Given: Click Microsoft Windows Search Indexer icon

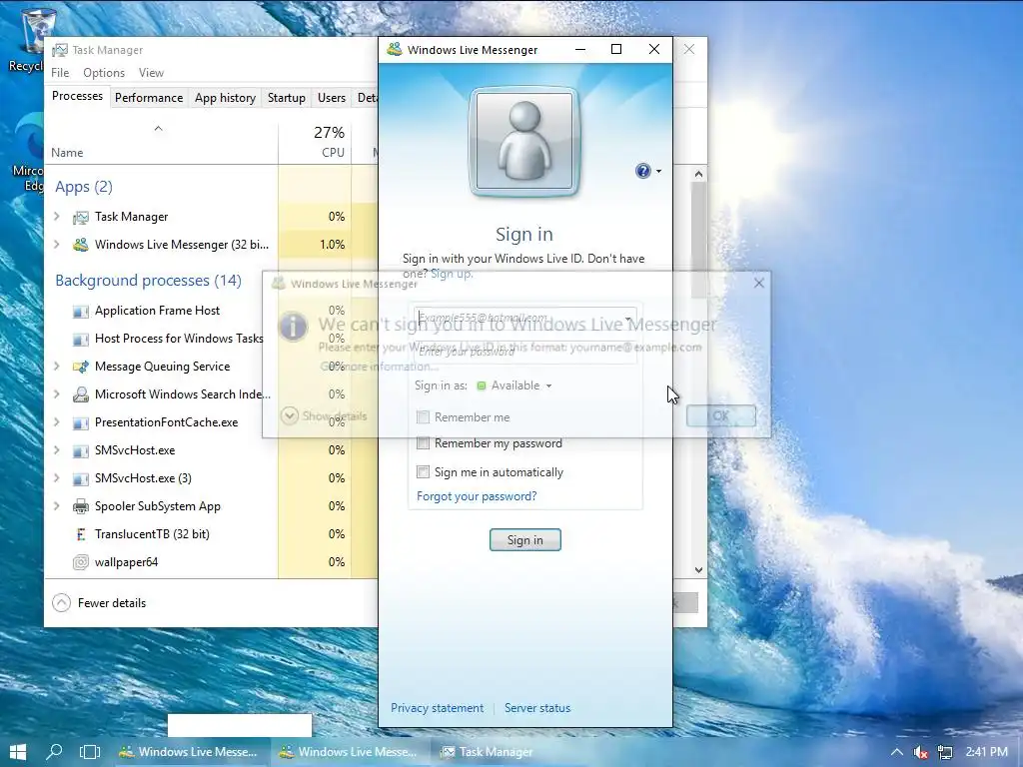Looking at the screenshot, I should 80,394.
